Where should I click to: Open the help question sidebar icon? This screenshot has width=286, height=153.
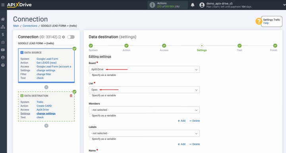pyautogui.click(x=3, y=65)
